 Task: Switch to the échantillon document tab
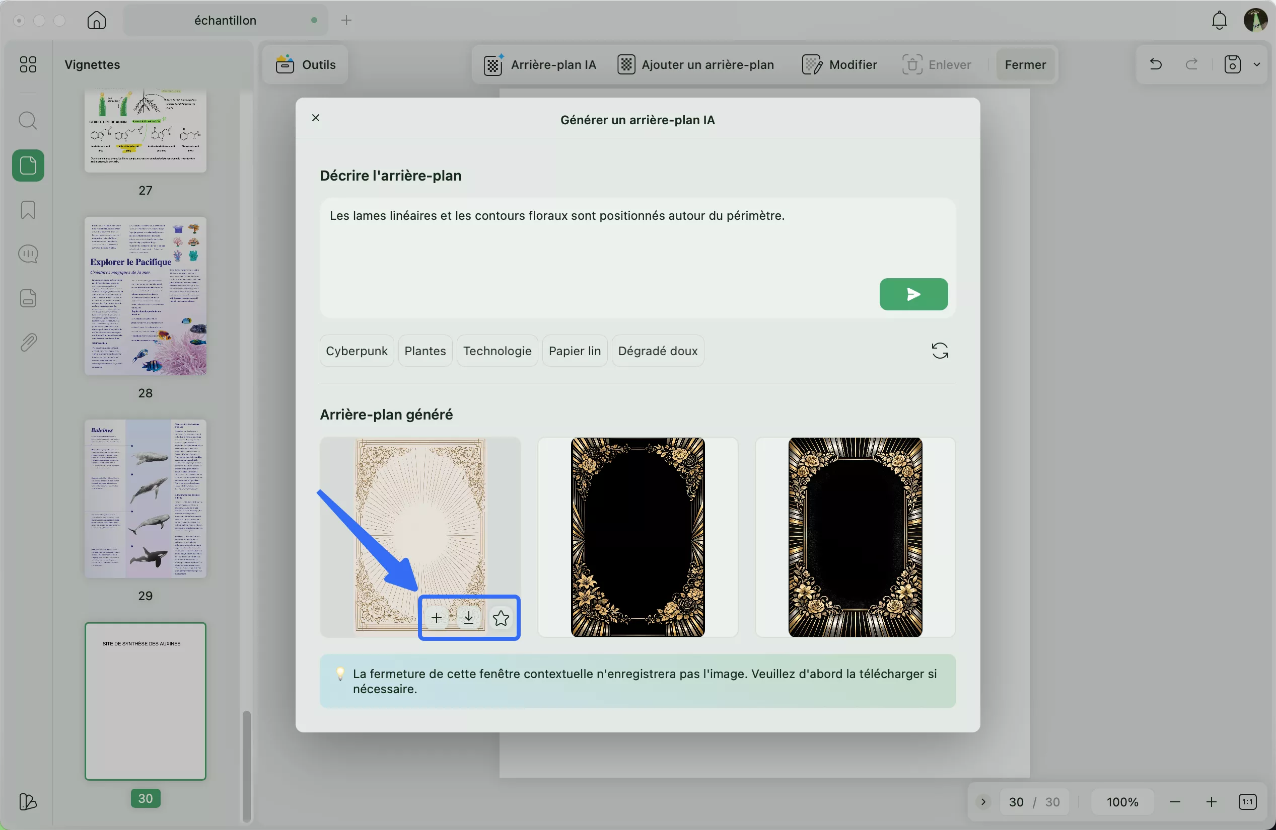click(225, 20)
